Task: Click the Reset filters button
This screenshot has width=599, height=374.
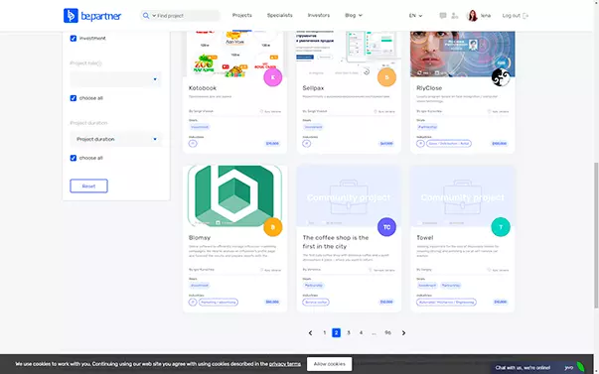Action: 88,187
